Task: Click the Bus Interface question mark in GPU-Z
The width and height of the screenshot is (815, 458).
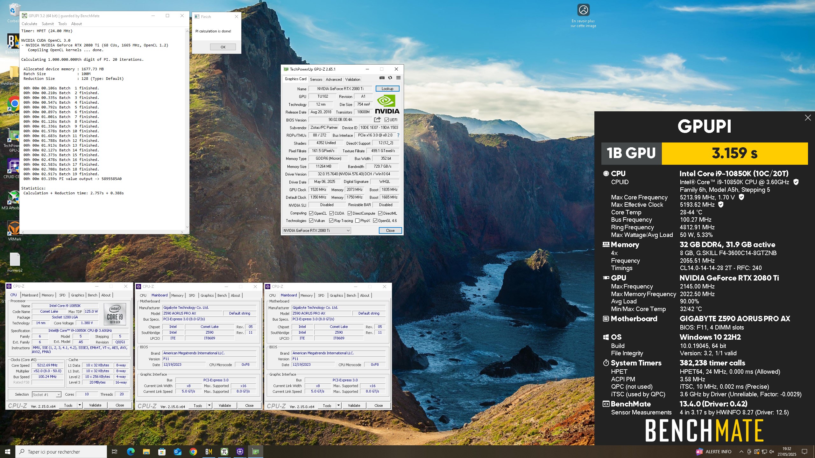Action: click(398, 135)
